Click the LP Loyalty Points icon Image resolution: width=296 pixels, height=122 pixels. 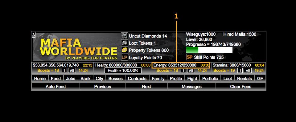pyautogui.click(x=124, y=57)
